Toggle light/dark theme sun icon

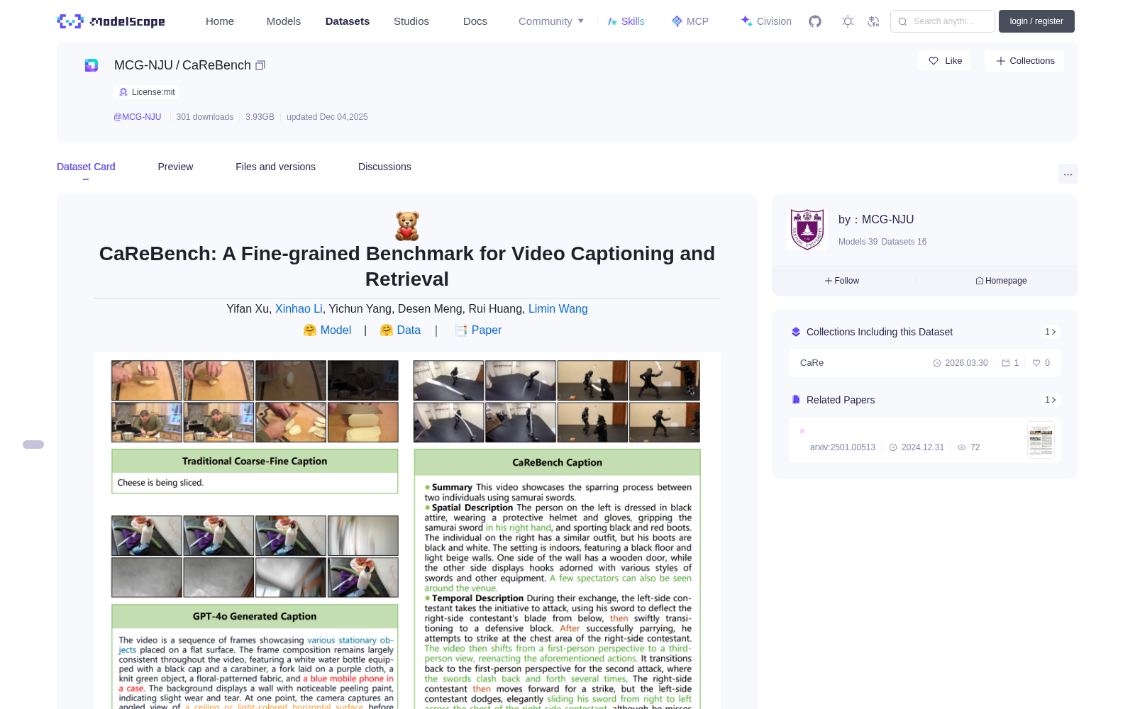848,21
